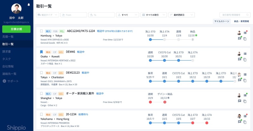The image size is (253, 131).
Task: Click the assignee avatar on the ABC12345/YK75-1234 row
Action: tap(239, 33)
